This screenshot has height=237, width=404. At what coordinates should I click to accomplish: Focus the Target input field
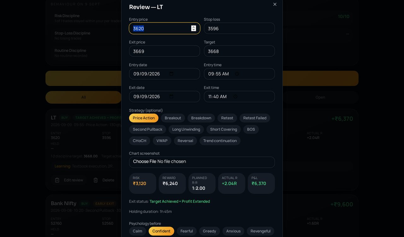coord(239,51)
